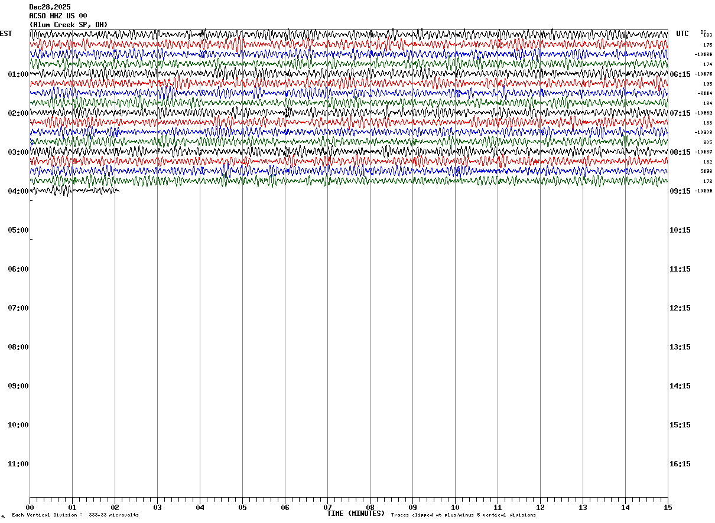Click minute tick label 08 on the axis

pos(370,507)
